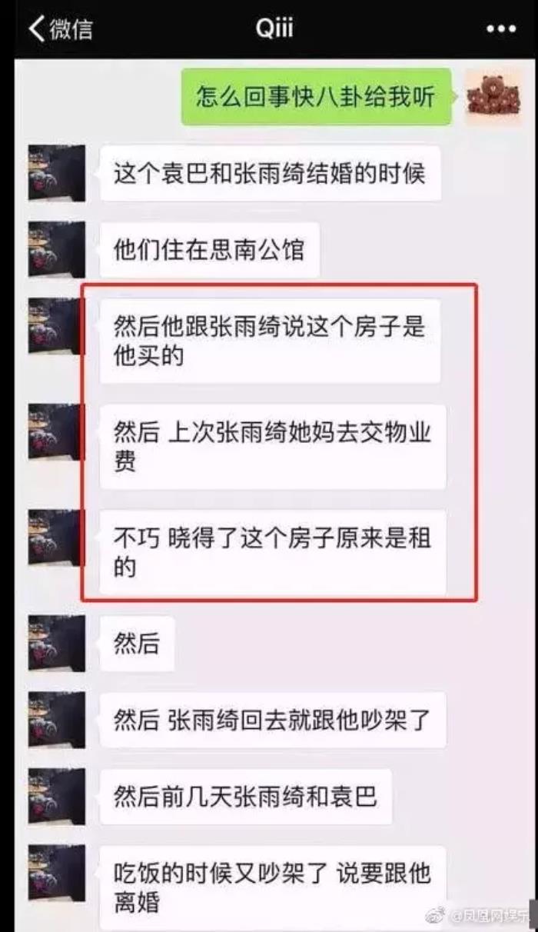The height and width of the screenshot is (932, 538).
Task: Tap the short message bubble 然后
Action: coord(137,644)
